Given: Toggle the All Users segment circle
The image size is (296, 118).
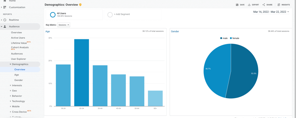Looking at the screenshot, I should pyautogui.click(x=53, y=15).
